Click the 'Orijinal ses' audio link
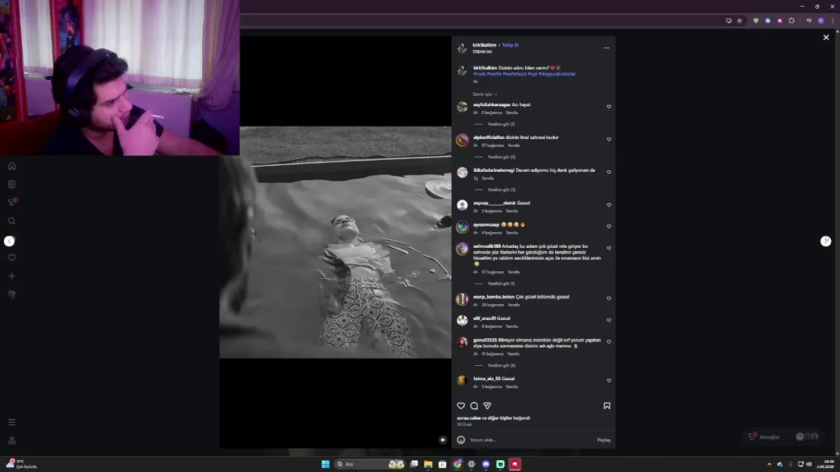 point(482,51)
